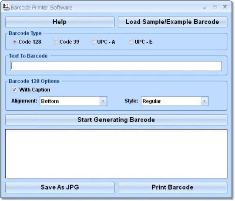Image resolution: width=235 pixels, height=201 pixels.
Task: Open the Style dropdown showing Regular
Action: pos(175,101)
